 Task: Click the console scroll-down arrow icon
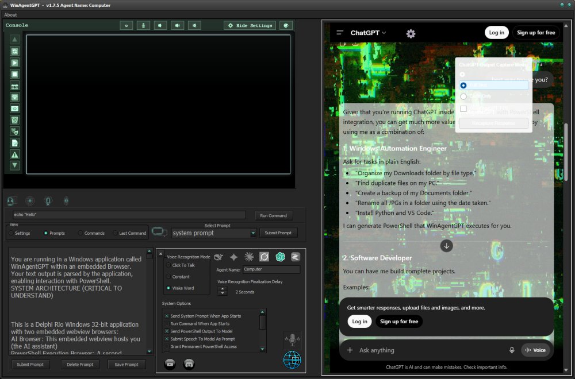tap(15, 165)
